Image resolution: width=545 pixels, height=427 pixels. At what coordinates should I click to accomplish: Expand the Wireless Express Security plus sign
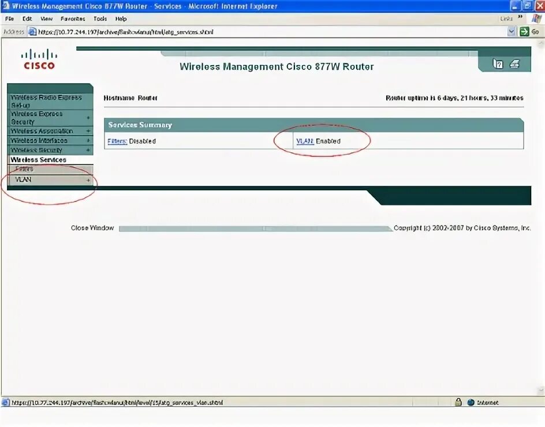pos(88,118)
